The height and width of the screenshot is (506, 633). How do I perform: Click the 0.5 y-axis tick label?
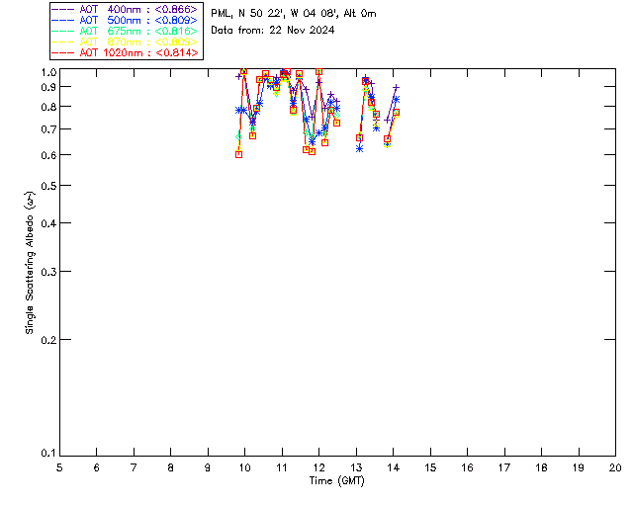pos(48,186)
